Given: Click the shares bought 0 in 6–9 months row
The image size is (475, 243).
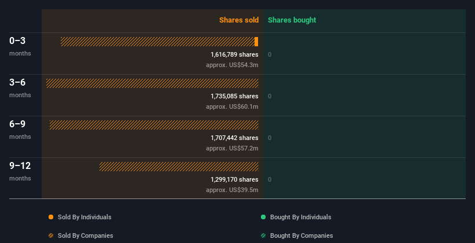Looking at the screenshot, I should tap(270, 138).
